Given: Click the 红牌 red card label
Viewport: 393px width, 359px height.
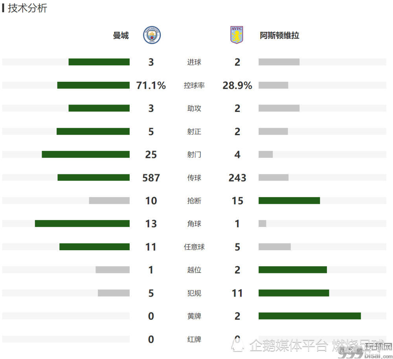Looking at the screenshot, I should tap(194, 339).
